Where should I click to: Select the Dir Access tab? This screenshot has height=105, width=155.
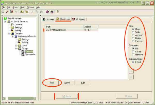[x=63, y=19]
